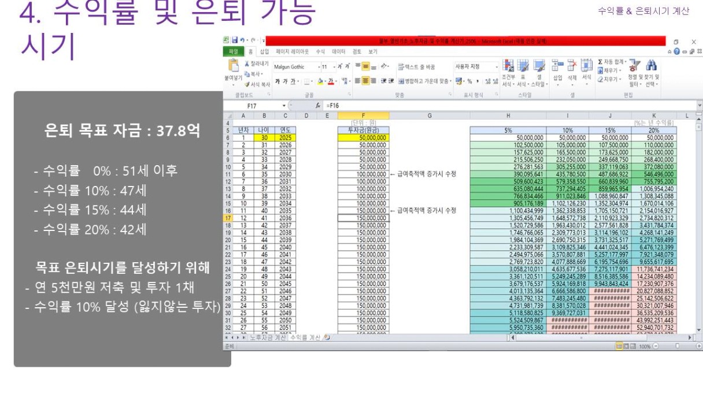
Task: Switch to the View (보기) tab
Action: pos(373,51)
